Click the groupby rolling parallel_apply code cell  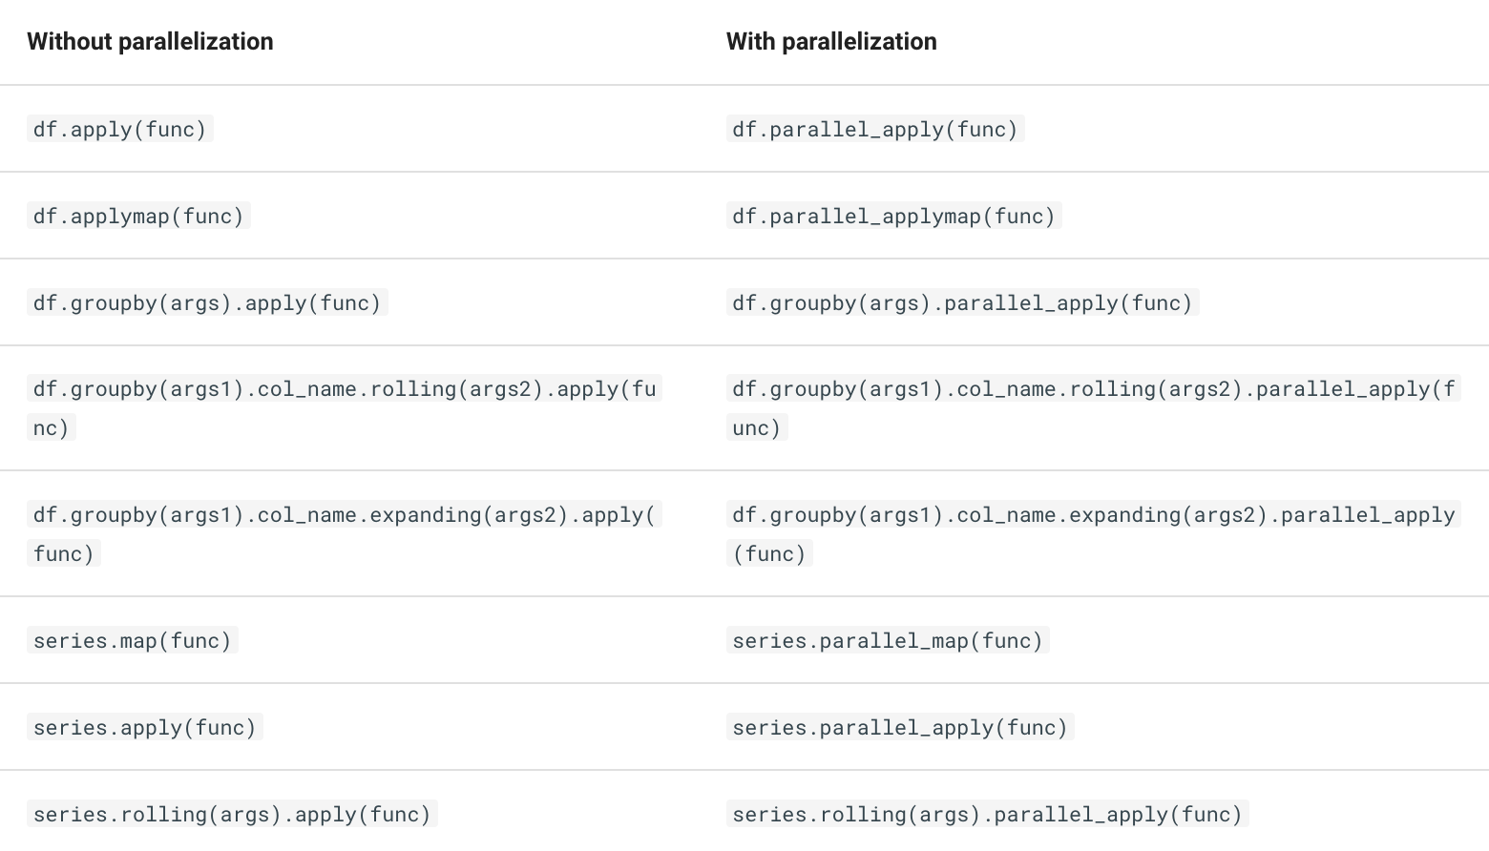[1094, 408]
